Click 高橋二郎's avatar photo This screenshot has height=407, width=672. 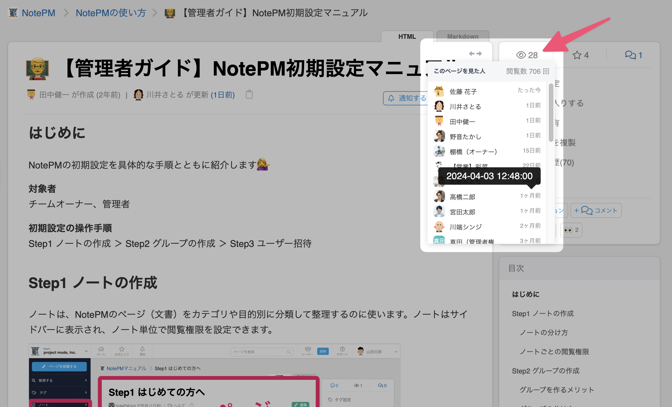[439, 197]
